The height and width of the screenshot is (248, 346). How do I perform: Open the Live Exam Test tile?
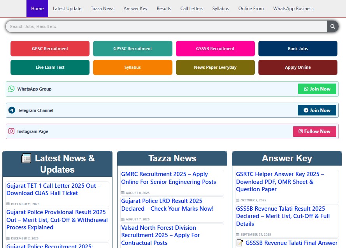(x=50, y=67)
